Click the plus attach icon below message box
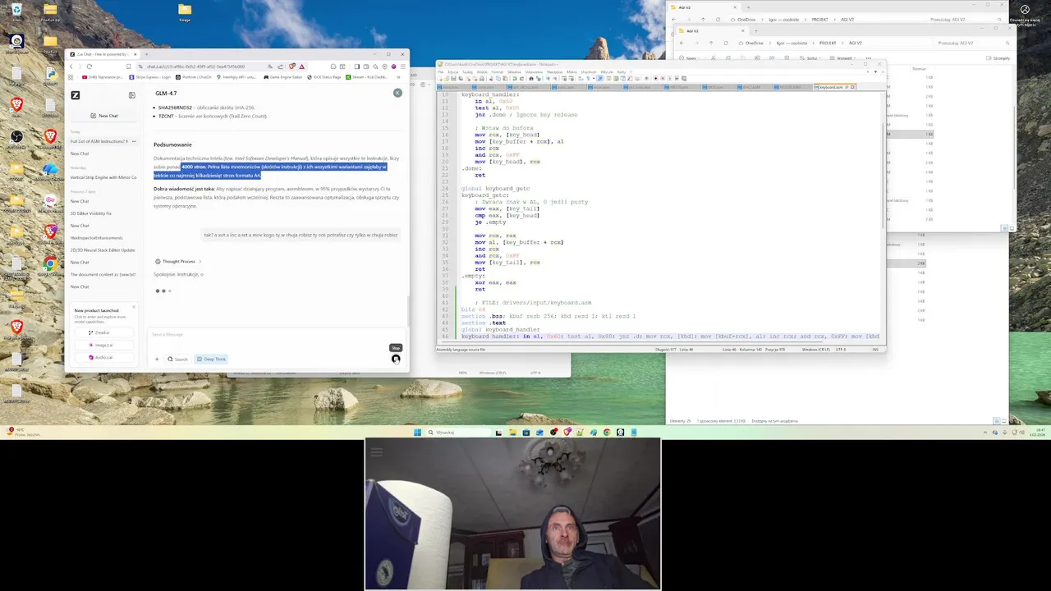Screen dimensions: 1051x591 point(157,359)
